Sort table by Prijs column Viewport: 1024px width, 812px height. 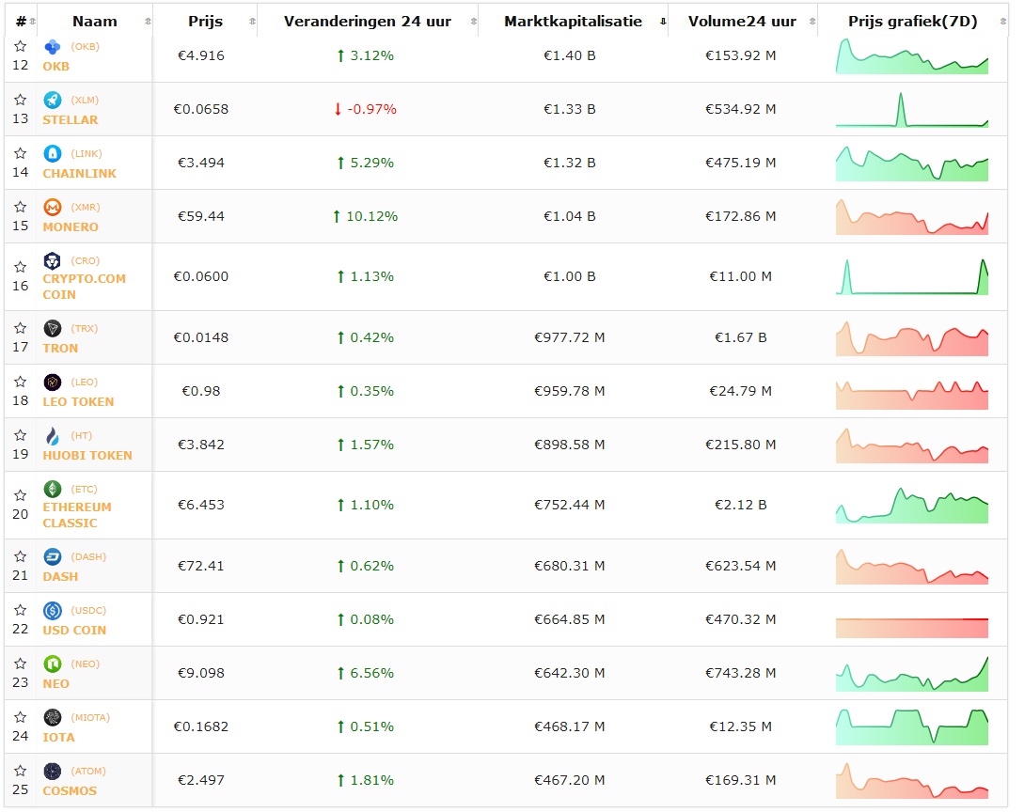click(x=205, y=21)
